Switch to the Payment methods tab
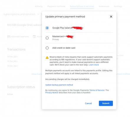Image resolution: width=130 pixels, height=117 pixels. tap(56, 6)
